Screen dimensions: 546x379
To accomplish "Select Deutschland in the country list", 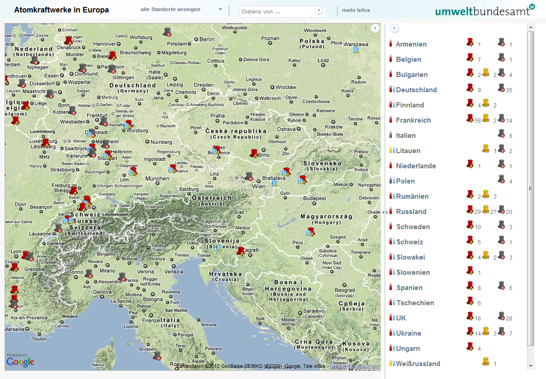I will (416, 90).
